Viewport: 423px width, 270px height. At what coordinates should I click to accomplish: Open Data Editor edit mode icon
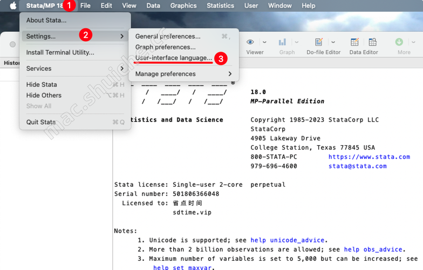click(x=354, y=42)
